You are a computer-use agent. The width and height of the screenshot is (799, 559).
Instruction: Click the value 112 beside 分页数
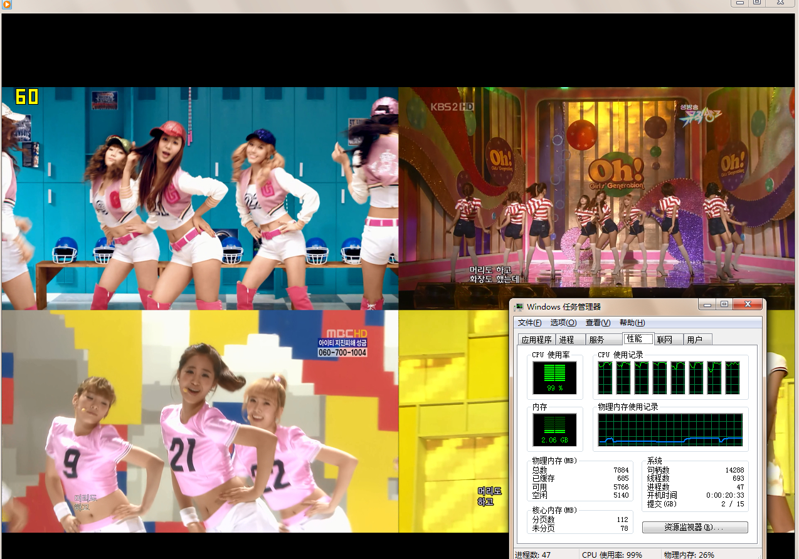[623, 520]
